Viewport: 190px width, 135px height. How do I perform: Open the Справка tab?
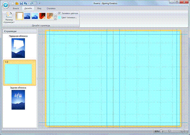click(x=51, y=9)
